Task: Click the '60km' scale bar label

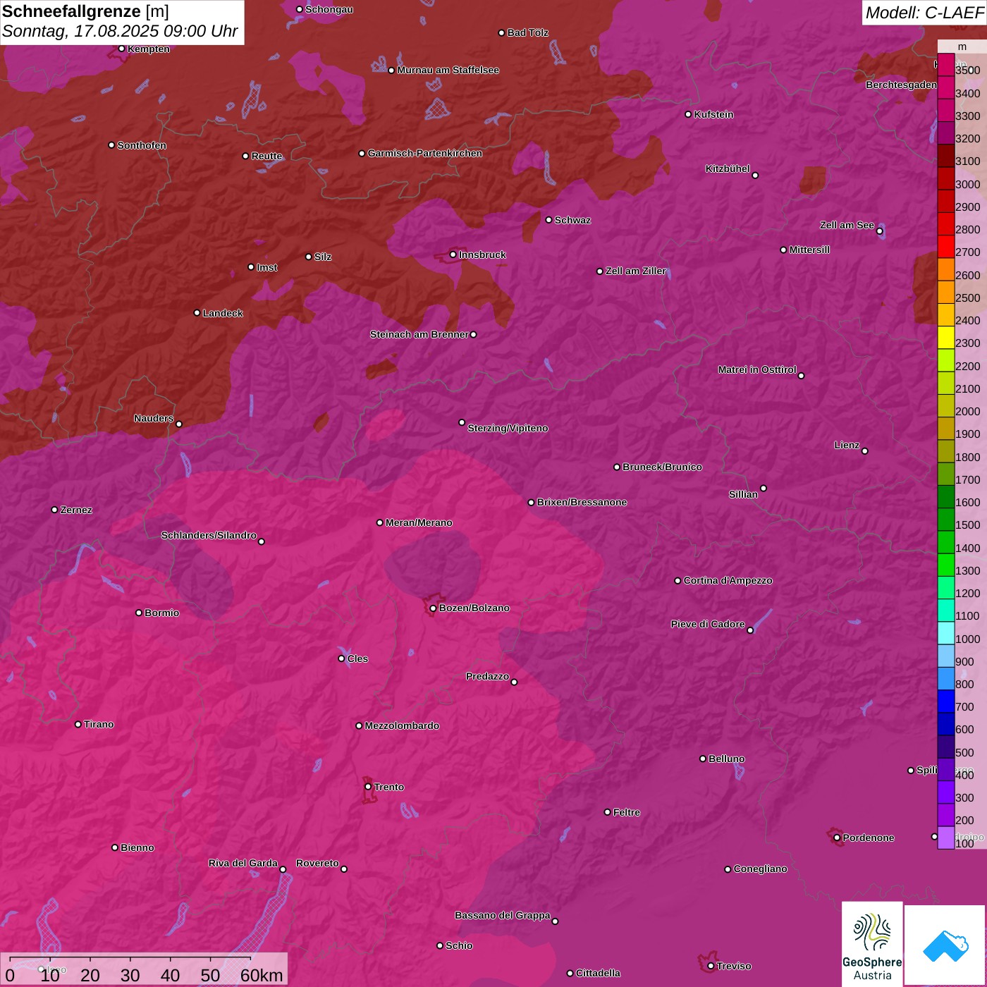Action: [x=262, y=976]
